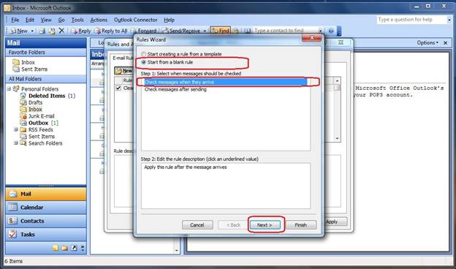Click the Find button in the toolbar
The image size is (456, 269).
(x=220, y=31)
